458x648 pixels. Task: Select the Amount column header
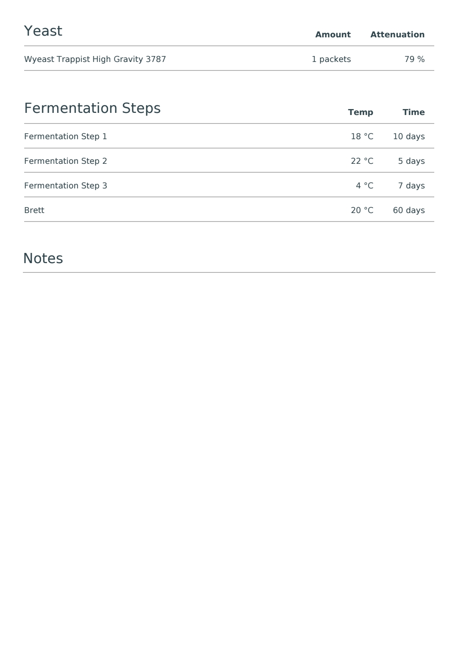click(x=333, y=35)
